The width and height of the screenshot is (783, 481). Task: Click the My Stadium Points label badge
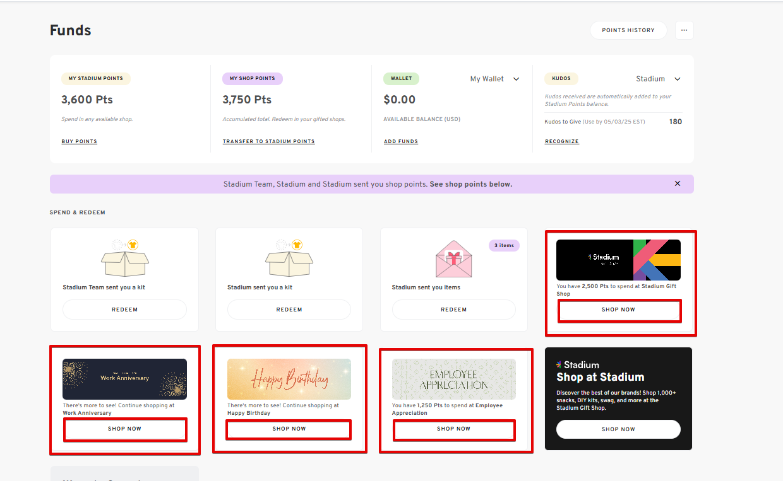tap(96, 79)
